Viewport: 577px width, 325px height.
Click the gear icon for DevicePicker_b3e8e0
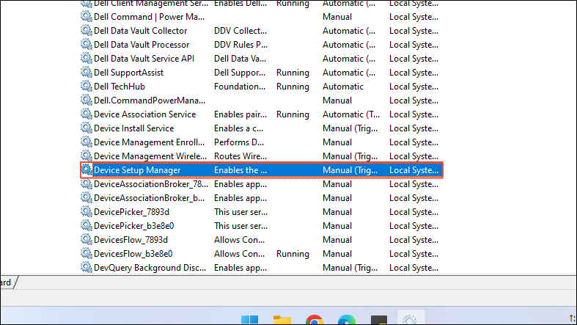click(86, 226)
